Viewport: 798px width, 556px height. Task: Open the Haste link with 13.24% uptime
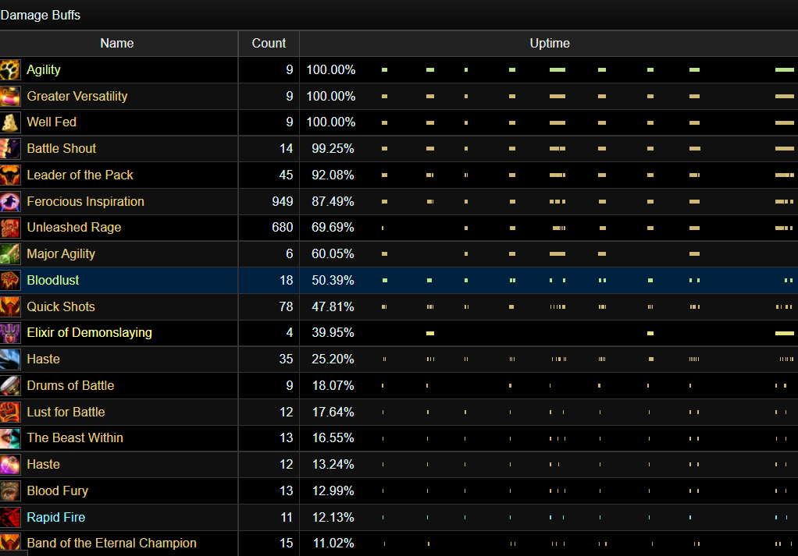click(43, 464)
